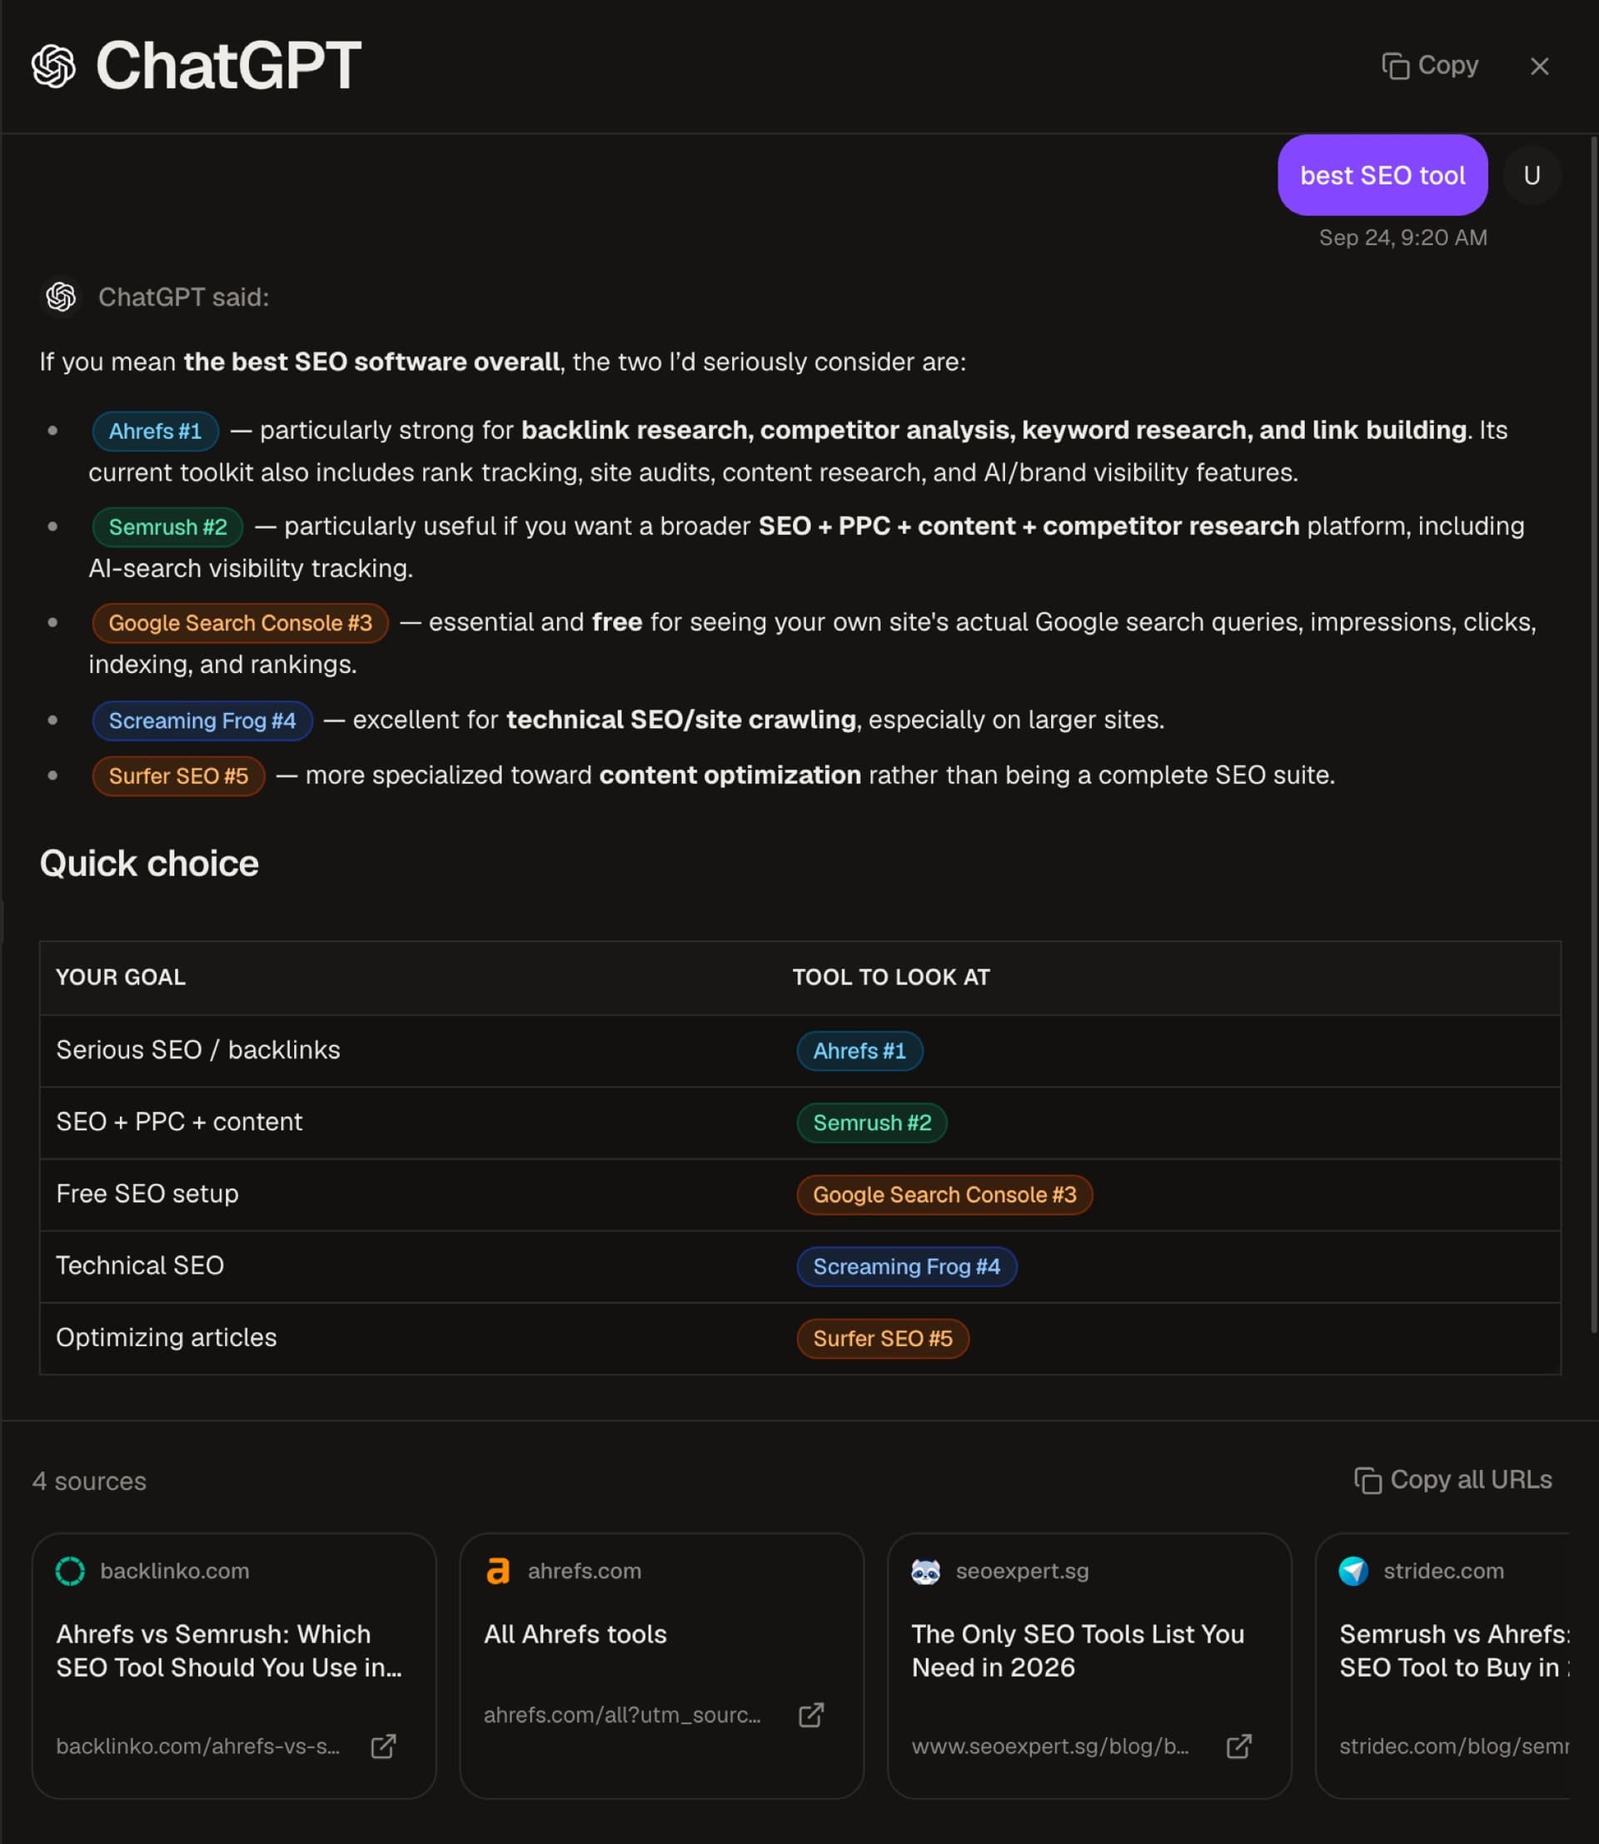Click Semrush #2 badge in Quick choice table

[x=872, y=1123]
